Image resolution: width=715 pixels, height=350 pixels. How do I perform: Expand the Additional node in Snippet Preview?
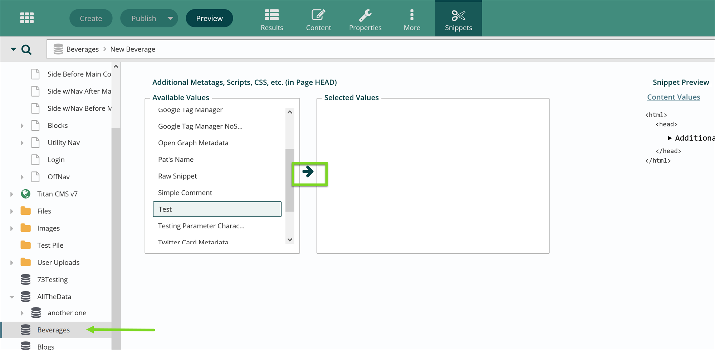[x=670, y=138]
